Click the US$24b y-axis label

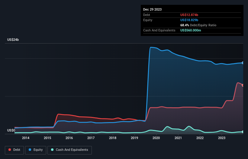13,40
